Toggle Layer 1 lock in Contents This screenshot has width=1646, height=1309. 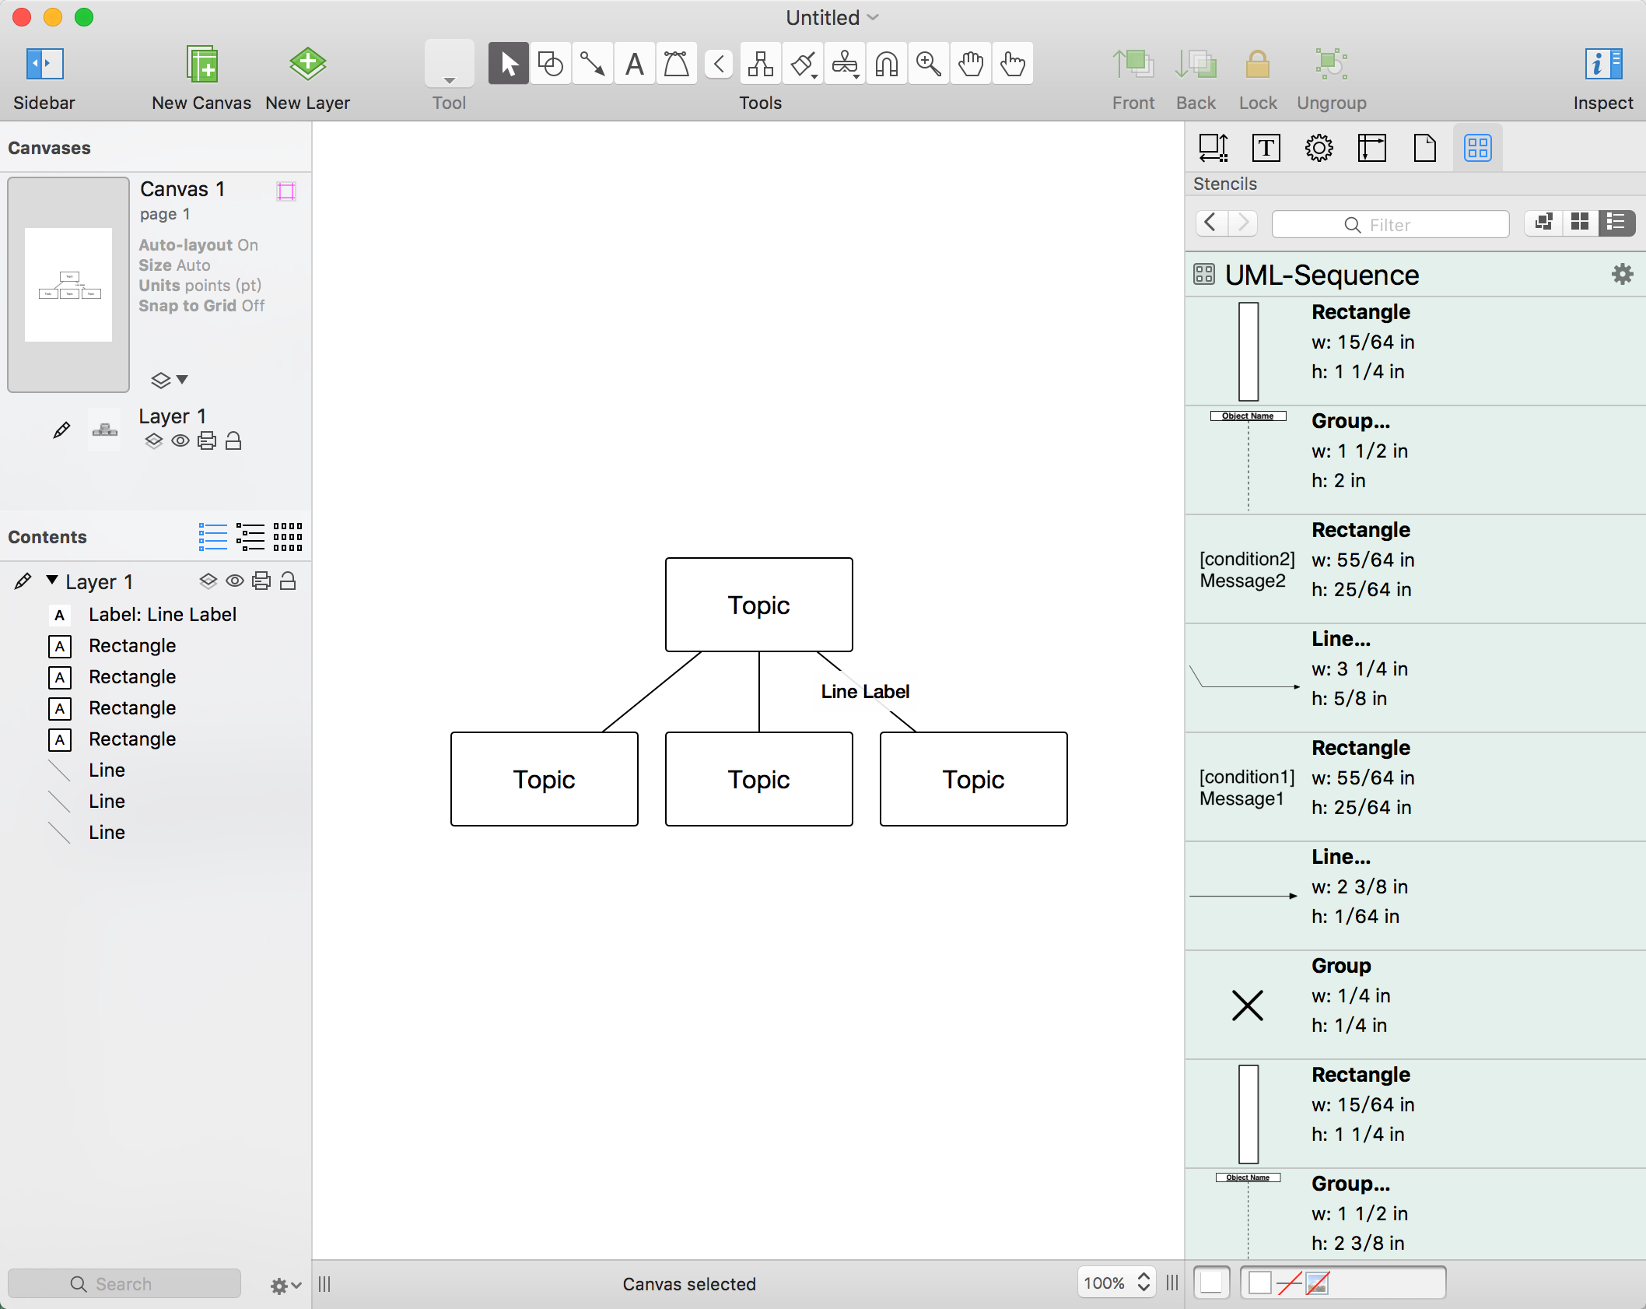point(288,581)
